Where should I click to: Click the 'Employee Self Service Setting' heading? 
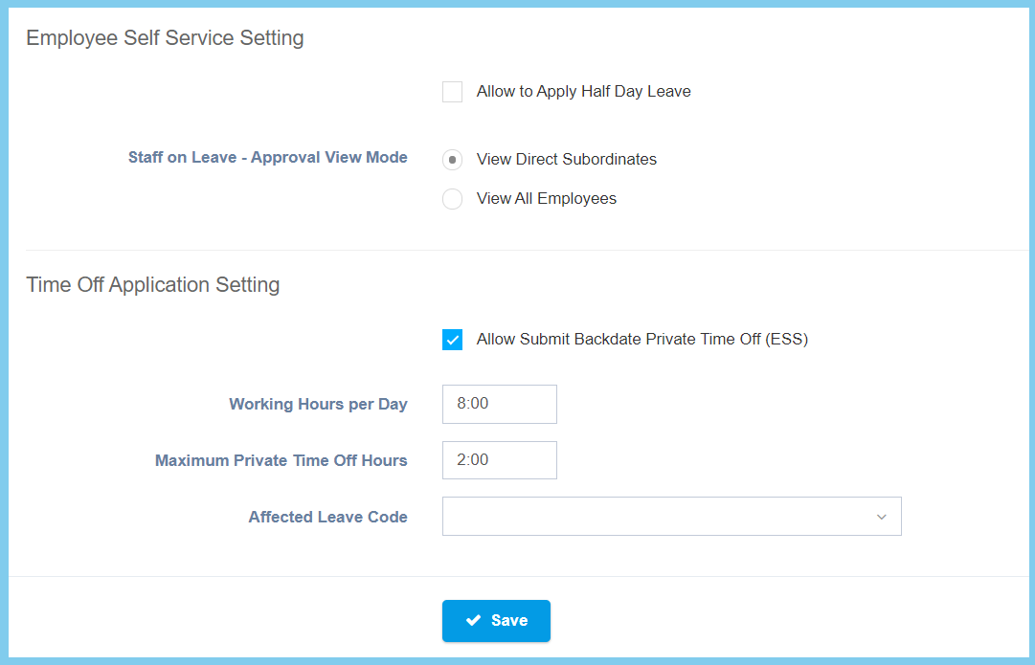(x=165, y=38)
